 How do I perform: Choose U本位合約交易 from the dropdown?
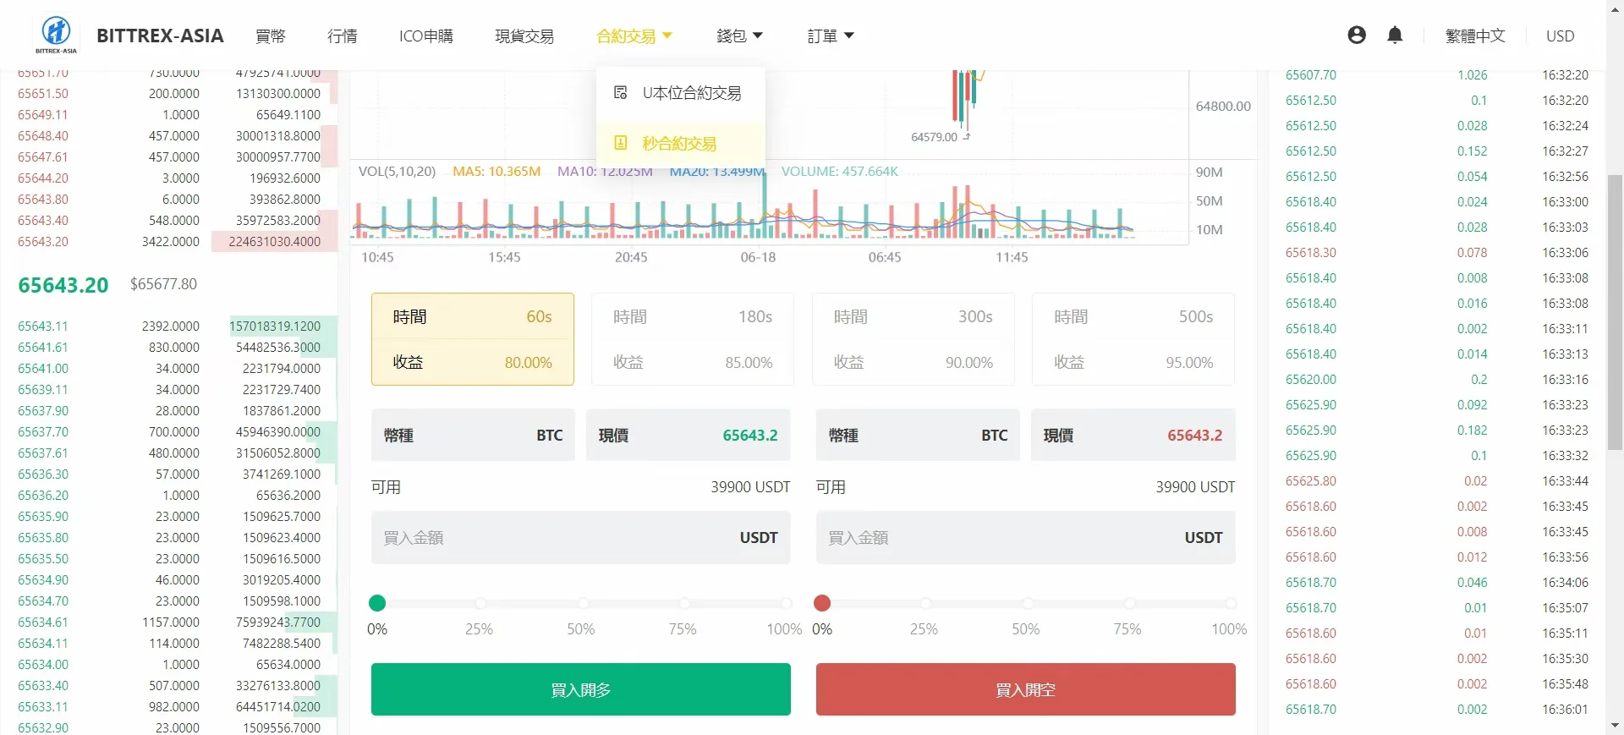pos(681,93)
